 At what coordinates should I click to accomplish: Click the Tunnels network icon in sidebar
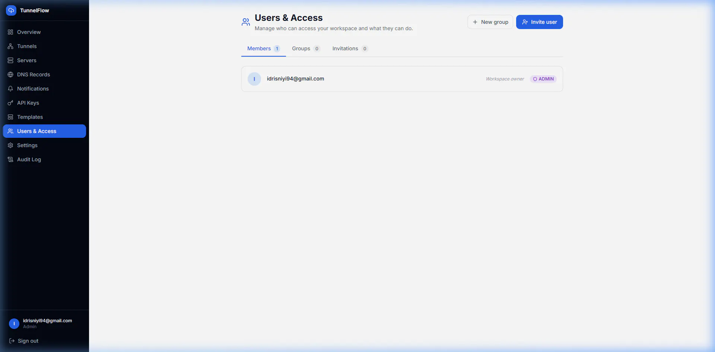coord(10,46)
